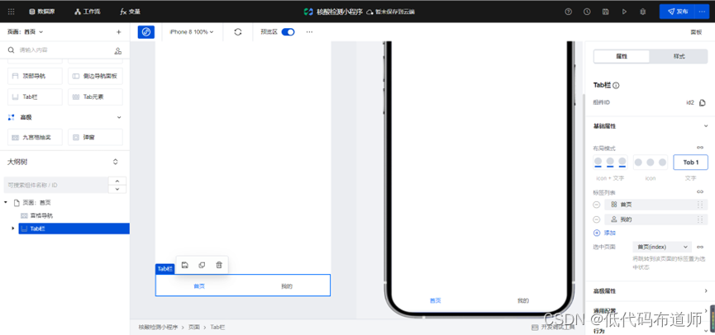The height and width of the screenshot is (335, 715).
Task: Click the outline search down arrow
Action: tap(117, 189)
